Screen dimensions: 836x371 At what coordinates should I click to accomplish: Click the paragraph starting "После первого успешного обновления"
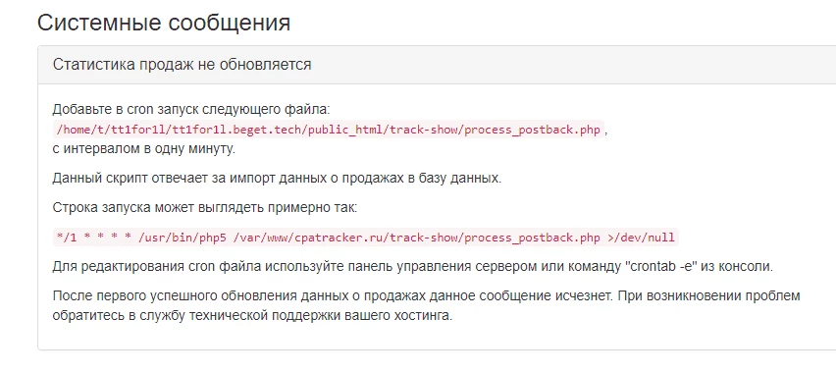[426, 305]
